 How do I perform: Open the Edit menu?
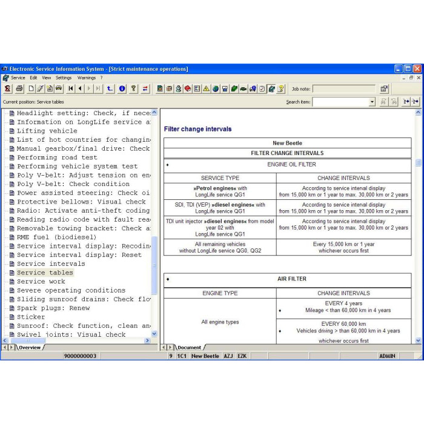[33, 78]
